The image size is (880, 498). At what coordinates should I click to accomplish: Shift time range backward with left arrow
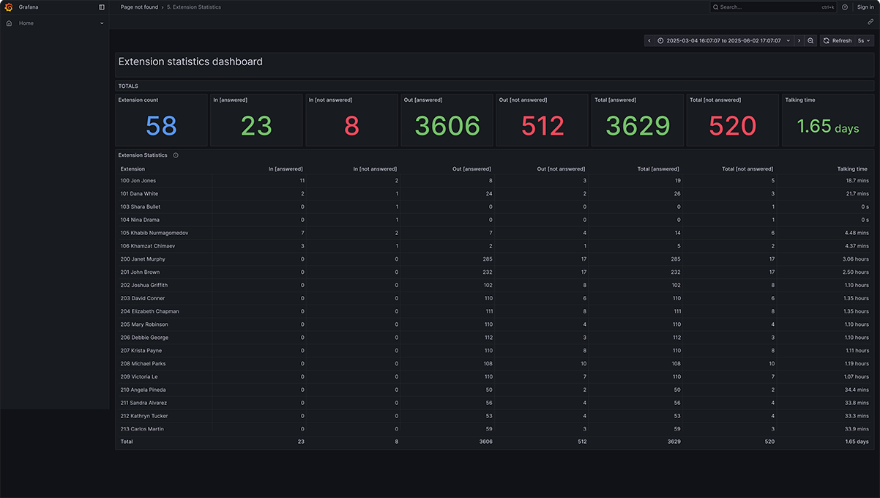pyautogui.click(x=649, y=41)
